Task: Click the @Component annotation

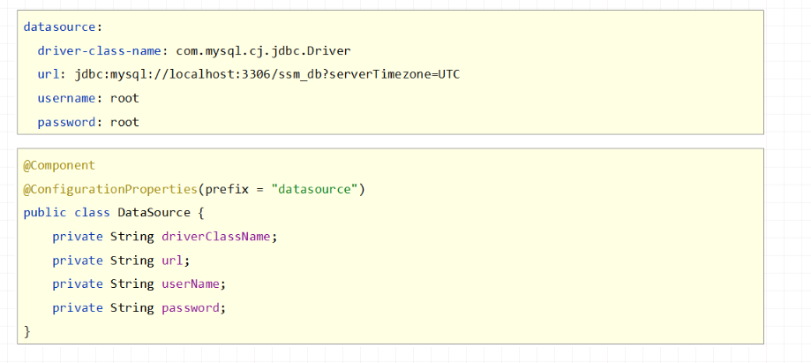Action: pyautogui.click(x=59, y=166)
